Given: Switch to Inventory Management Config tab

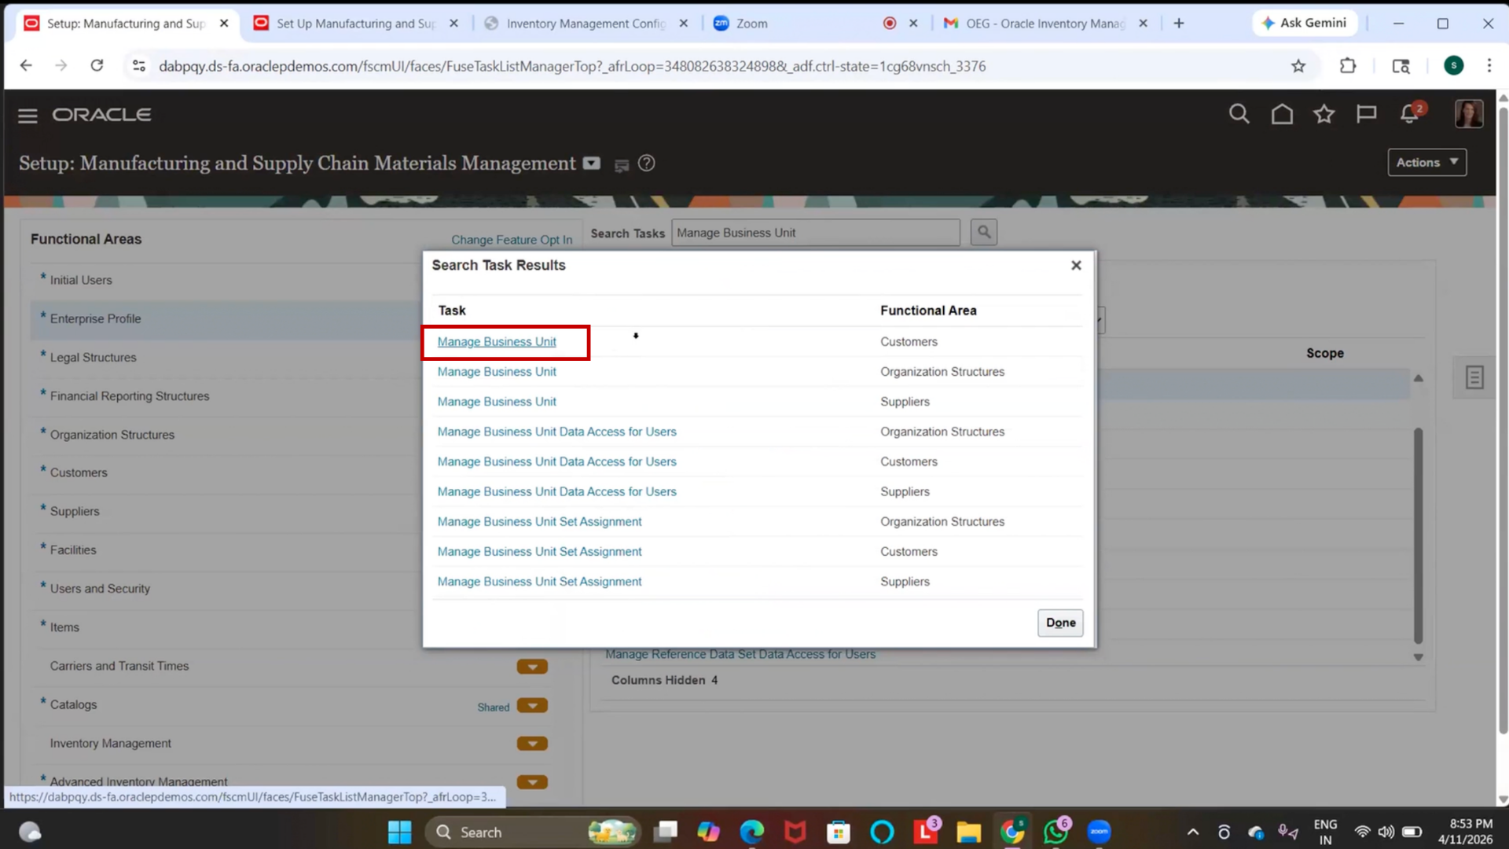Looking at the screenshot, I should pos(586,24).
